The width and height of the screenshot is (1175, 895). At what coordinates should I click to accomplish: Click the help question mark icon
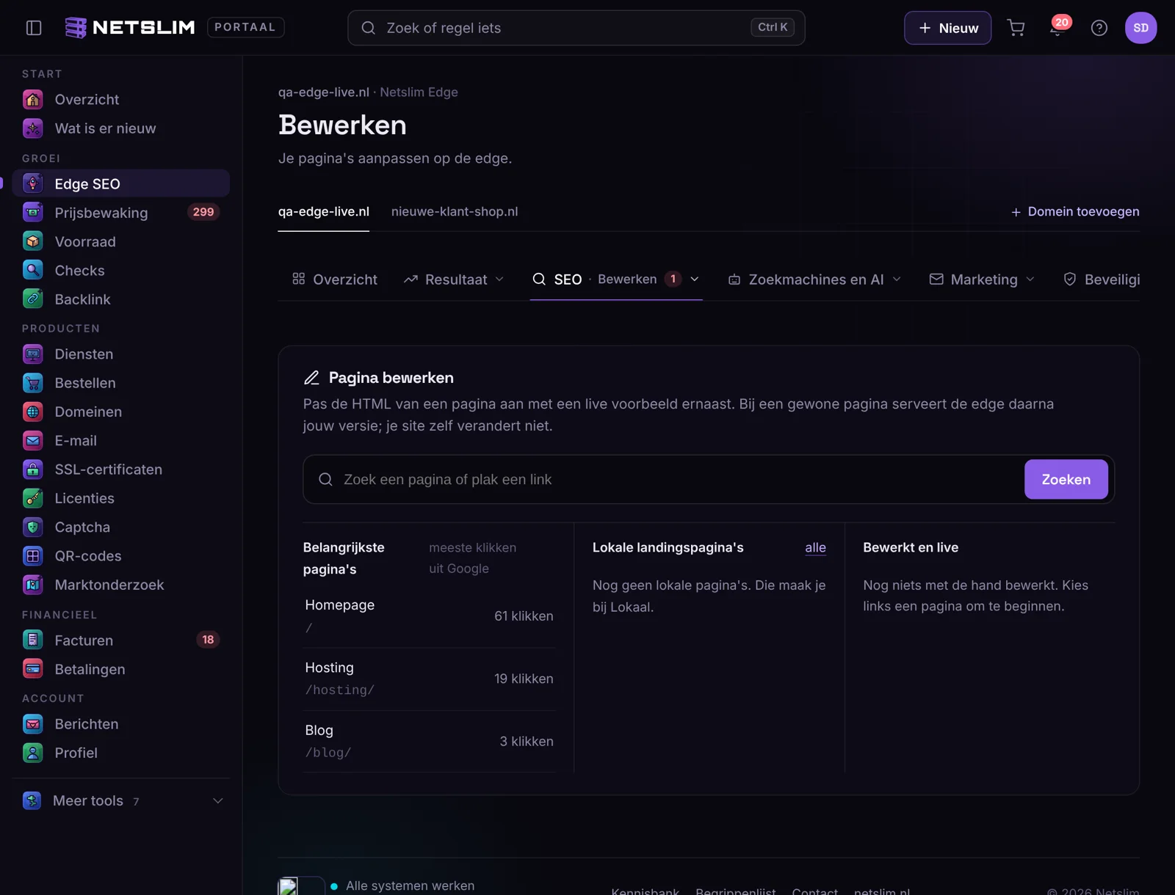pyautogui.click(x=1099, y=28)
